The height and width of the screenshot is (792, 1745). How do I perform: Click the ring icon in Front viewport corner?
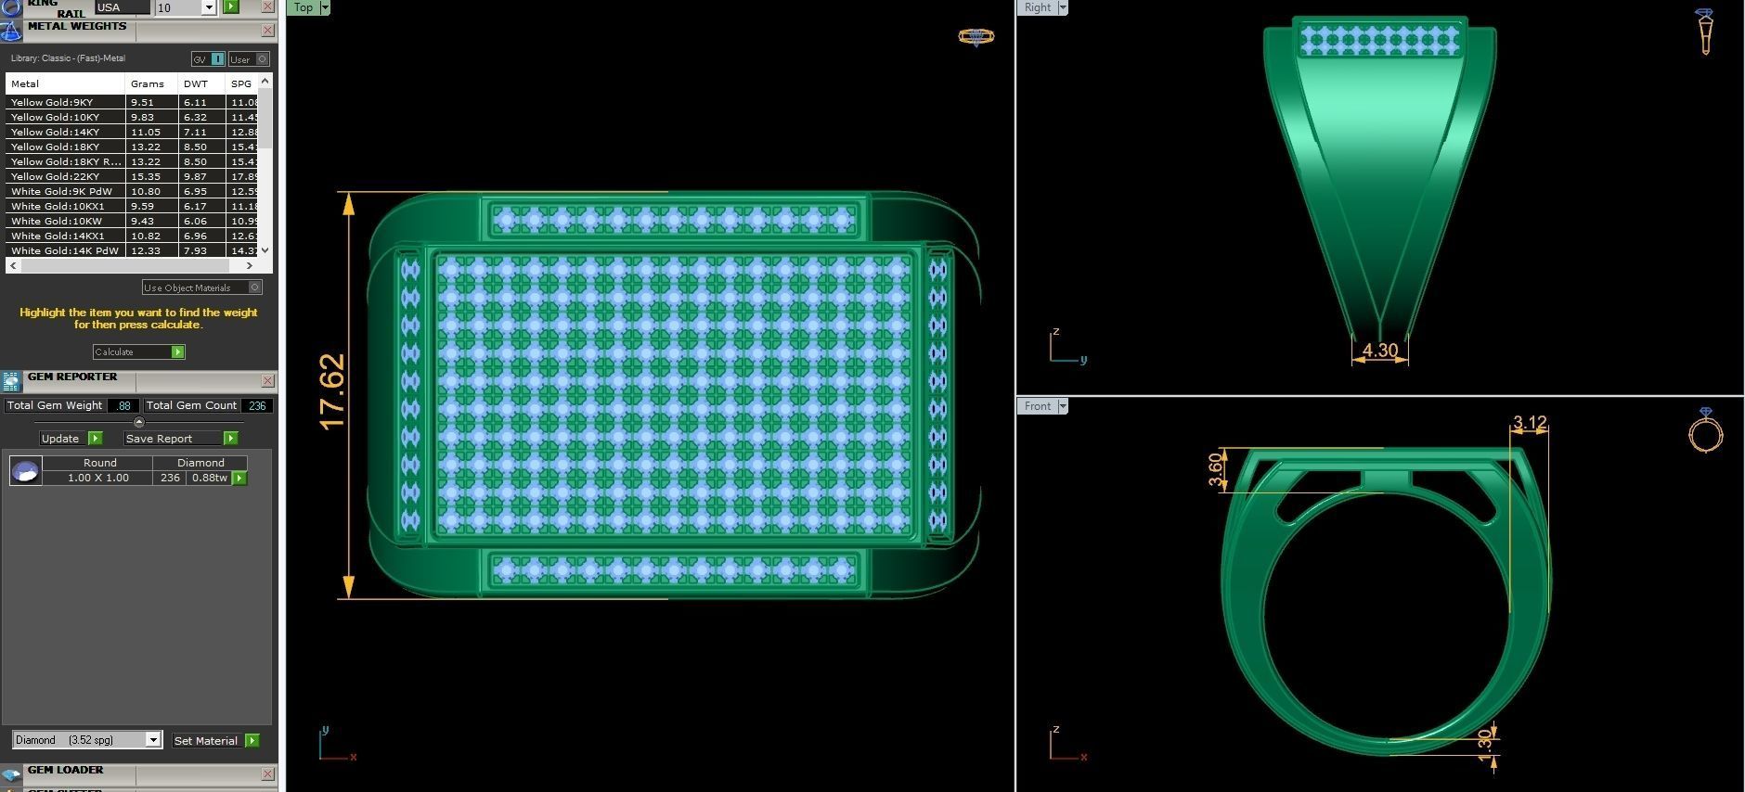pos(1705,429)
